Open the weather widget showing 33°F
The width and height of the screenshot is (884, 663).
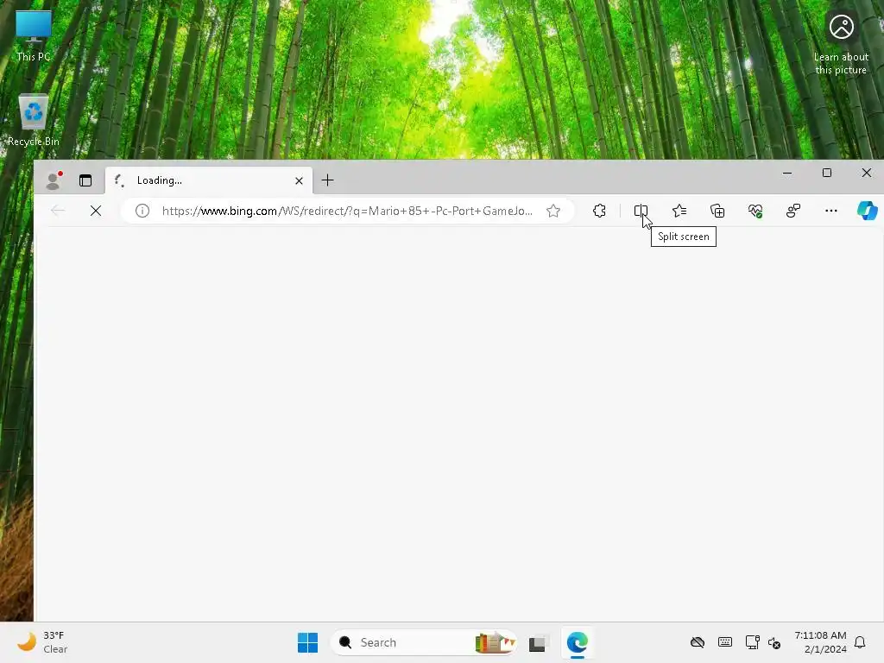click(42, 642)
